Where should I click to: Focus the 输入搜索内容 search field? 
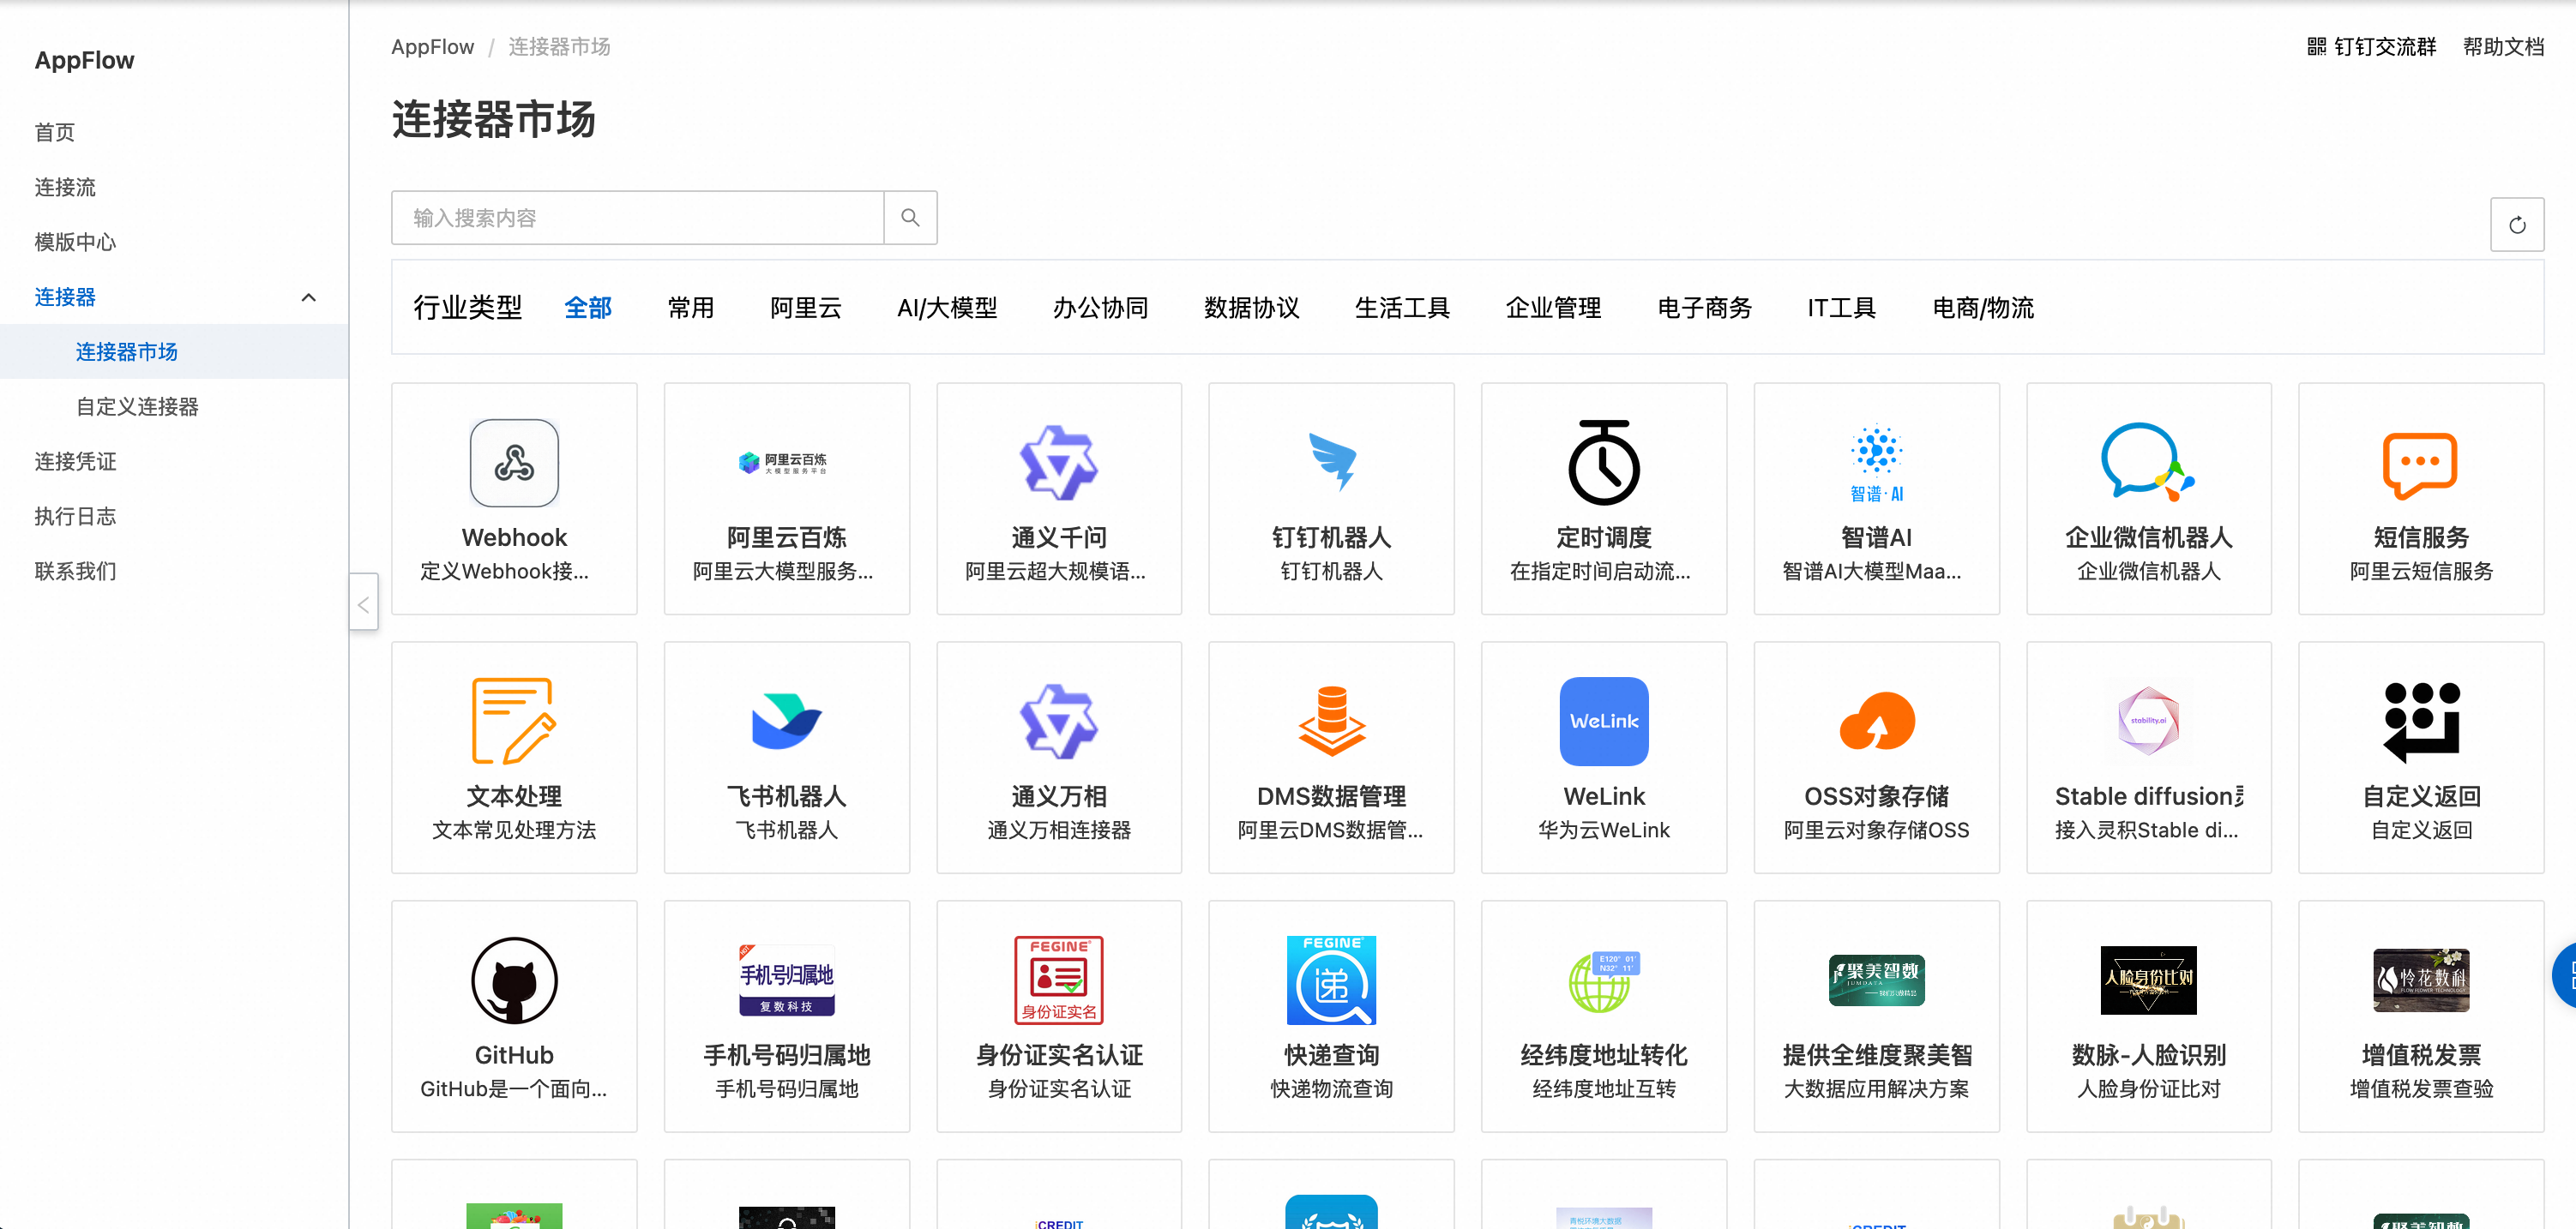click(x=638, y=218)
